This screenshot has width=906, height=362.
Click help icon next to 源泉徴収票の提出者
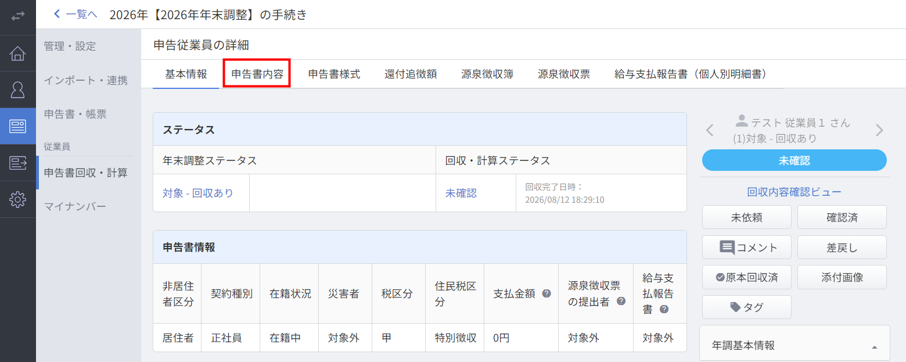click(x=621, y=301)
